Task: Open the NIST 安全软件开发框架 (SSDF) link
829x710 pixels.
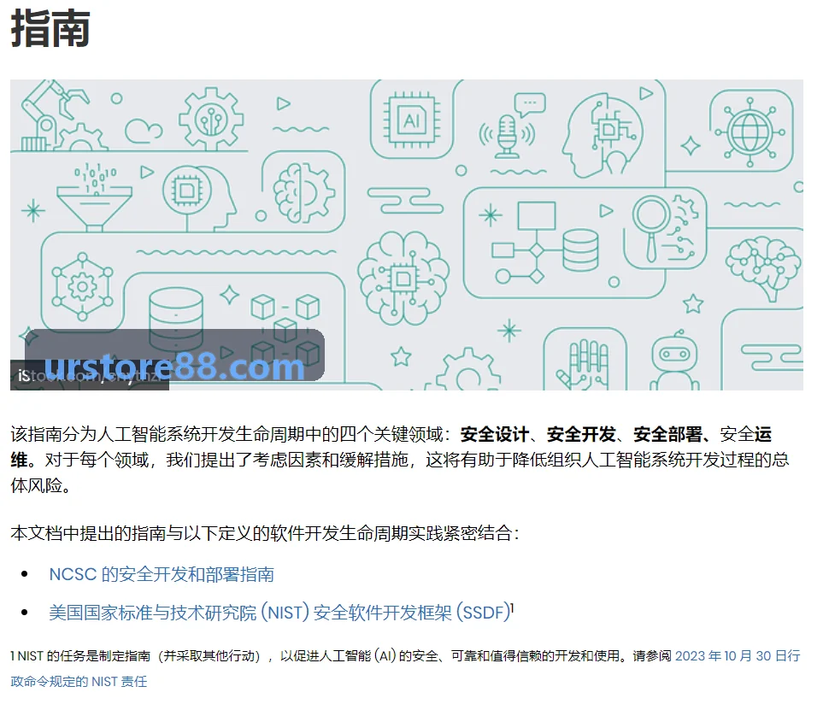Action: 279,613
